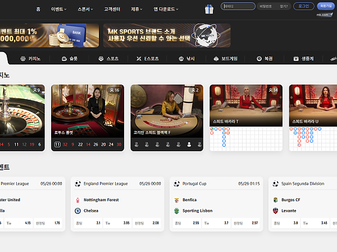The height and width of the screenshot is (252, 337).
Task: Expand the 앱 다운로드 dropdown menu
Action: 166,9
